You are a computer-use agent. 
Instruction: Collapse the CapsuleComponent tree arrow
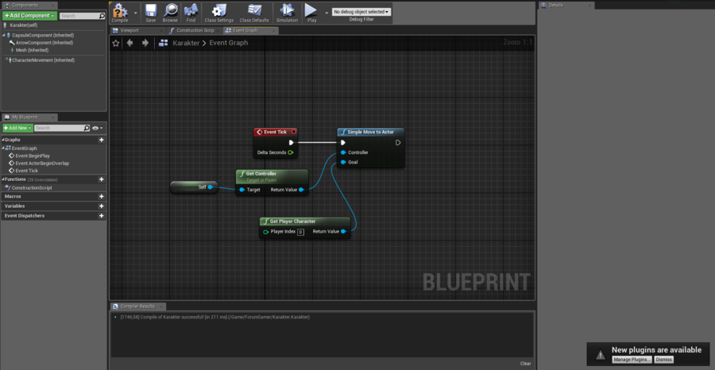coord(4,35)
